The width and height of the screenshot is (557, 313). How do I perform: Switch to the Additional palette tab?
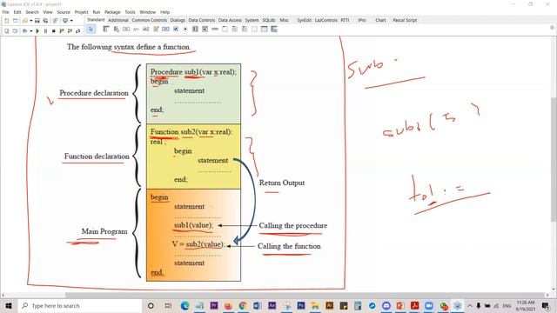coord(118,20)
